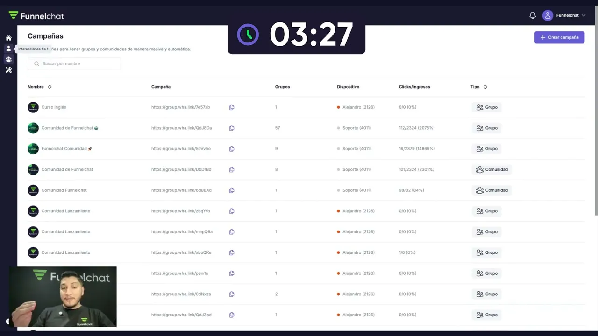Click the Clicks/ingresos column header
Viewport: 598px width, 336px height.
click(414, 87)
